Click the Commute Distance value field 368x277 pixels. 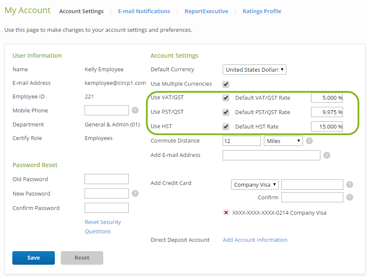tap(242, 141)
